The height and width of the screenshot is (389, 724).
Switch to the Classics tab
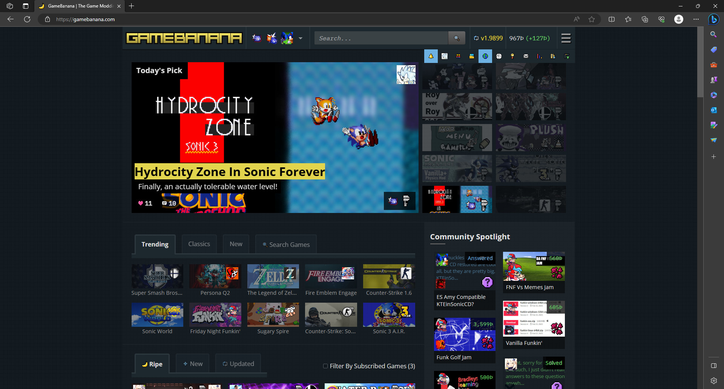(x=199, y=244)
